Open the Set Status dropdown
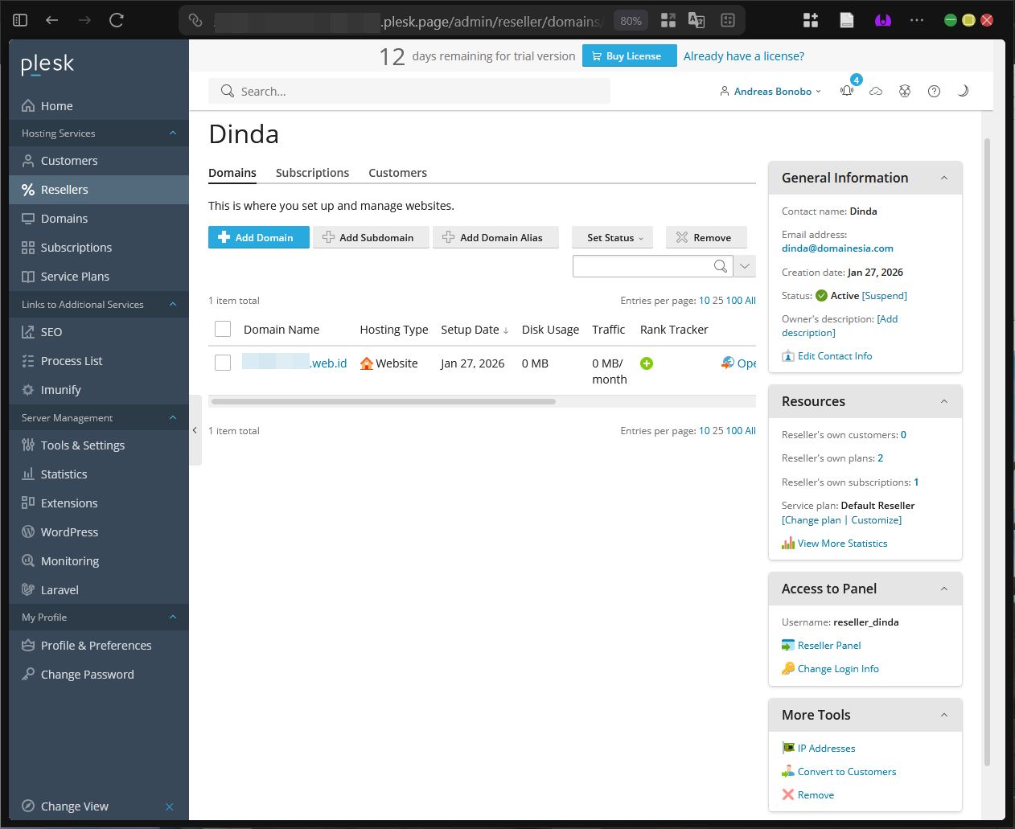 (612, 237)
